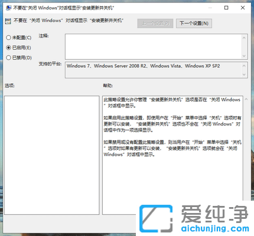
Task: Click the 支持的平台 label
Action: pos(50,64)
